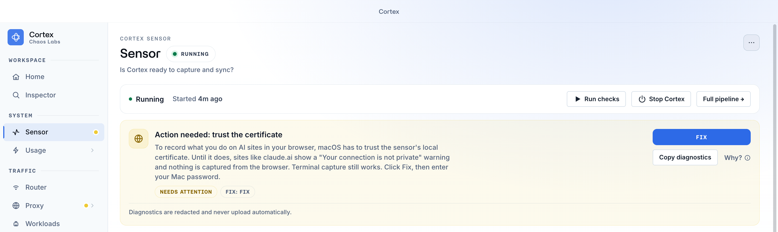This screenshot has width=778, height=232.
Task: Click the blue FIX button
Action: [x=701, y=137]
